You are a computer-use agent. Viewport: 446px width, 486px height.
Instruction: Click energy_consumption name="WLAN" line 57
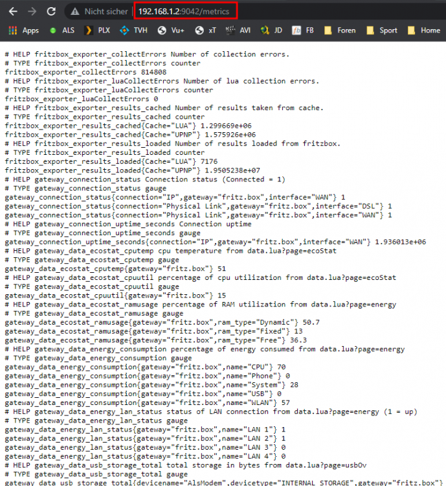point(148,403)
